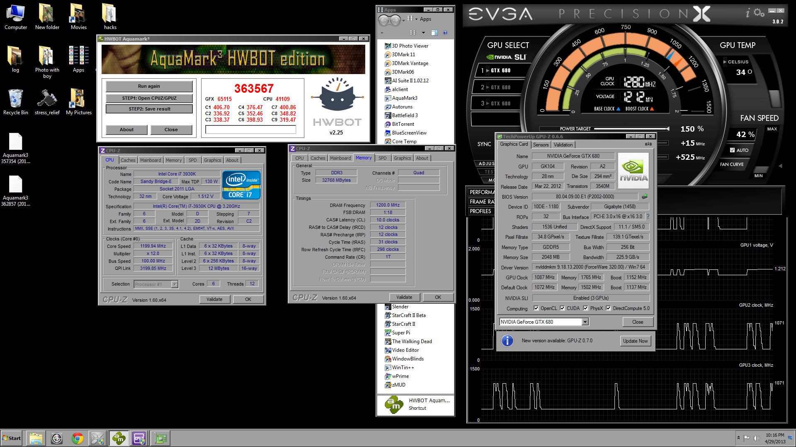The width and height of the screenshot is (796, 447).
Task: Click the CPU-Z taskbar icon
Action: coord(139,438)
